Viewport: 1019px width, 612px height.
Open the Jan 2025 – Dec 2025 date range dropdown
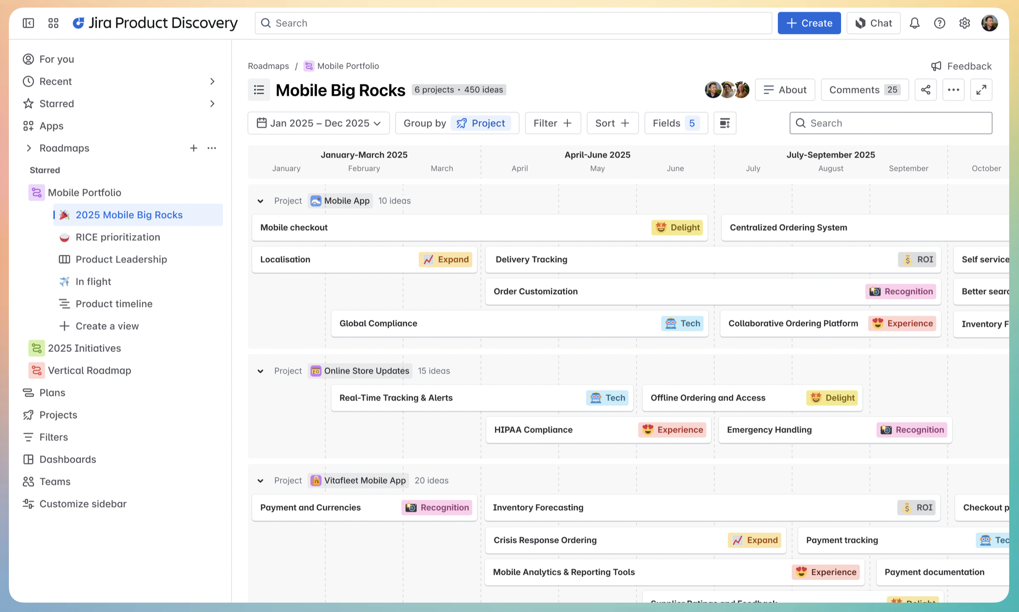[x=319, y=123]
